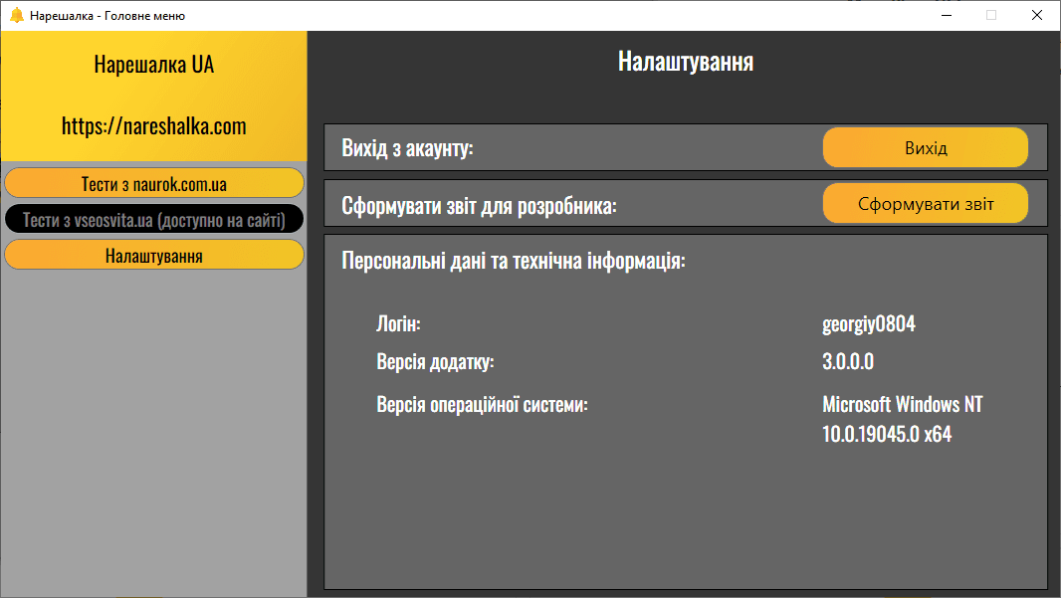Select the 3.0.0.0 version value
Image resolution: width=1061 pixels, height=598 pixels.
click(848, 361)
